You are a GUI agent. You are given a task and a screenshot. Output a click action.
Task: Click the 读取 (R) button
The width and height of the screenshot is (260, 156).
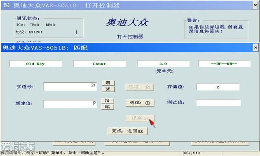[x=140, y=87]
